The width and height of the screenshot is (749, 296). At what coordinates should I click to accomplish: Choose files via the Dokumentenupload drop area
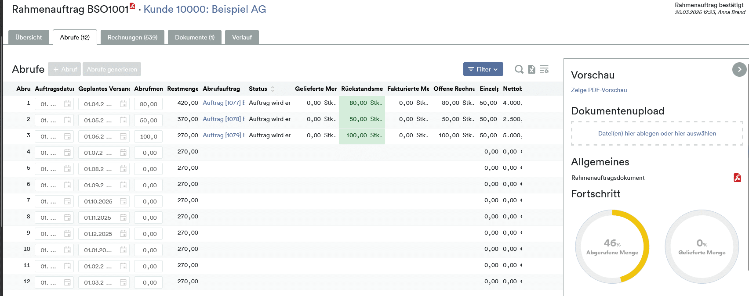(x=657, y=133)
